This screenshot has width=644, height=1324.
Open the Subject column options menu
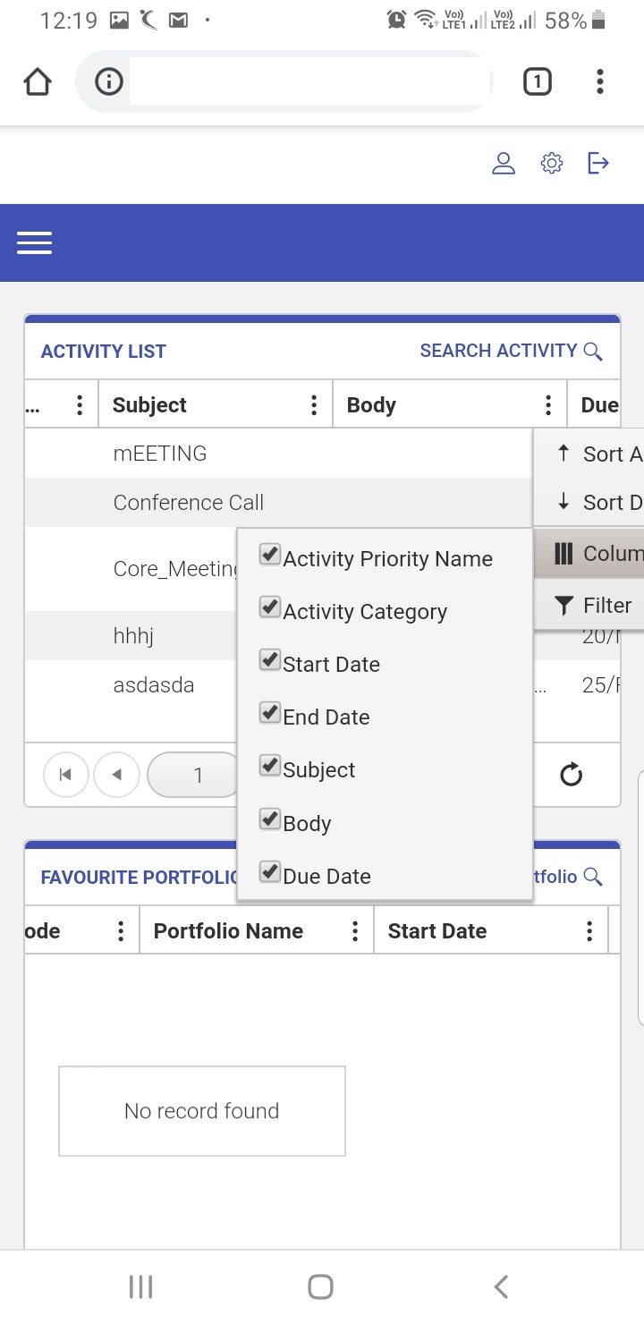314,405
